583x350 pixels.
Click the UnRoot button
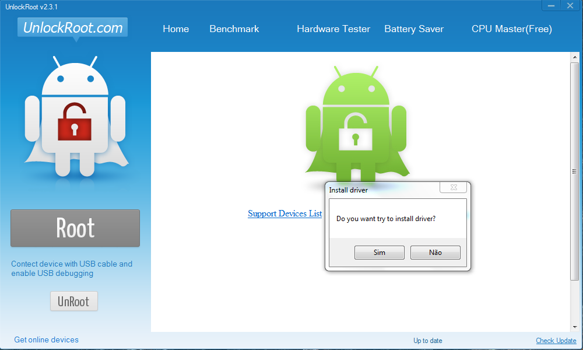point(74,301)
